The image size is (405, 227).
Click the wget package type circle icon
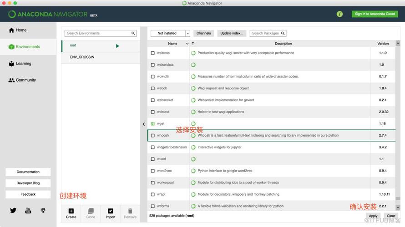[x=193, y=123]
